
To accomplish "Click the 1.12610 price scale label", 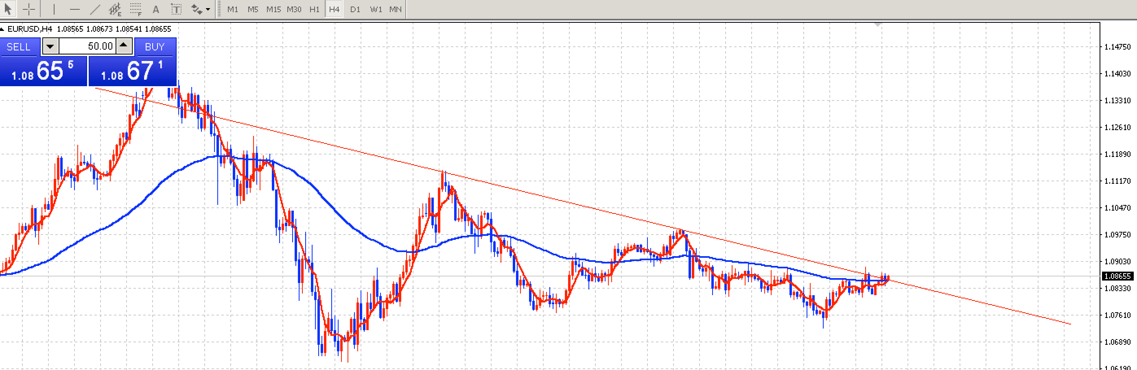I will tap(1117, 127).
